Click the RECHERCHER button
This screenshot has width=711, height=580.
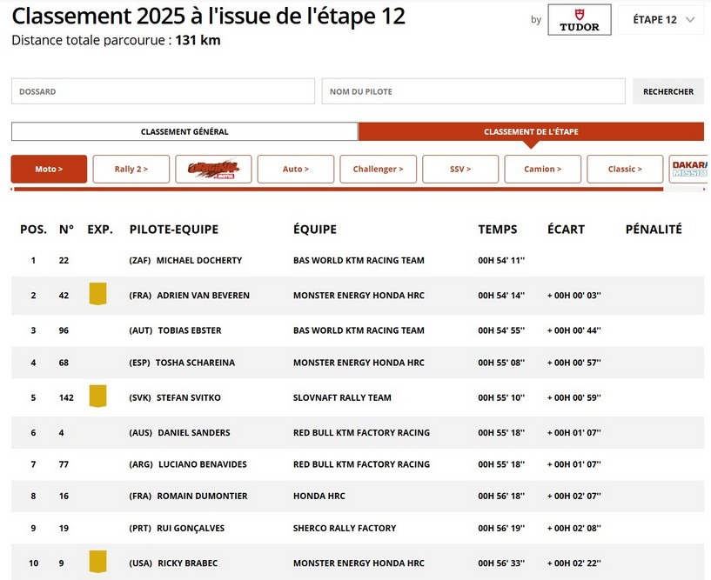tap(668, 91)
